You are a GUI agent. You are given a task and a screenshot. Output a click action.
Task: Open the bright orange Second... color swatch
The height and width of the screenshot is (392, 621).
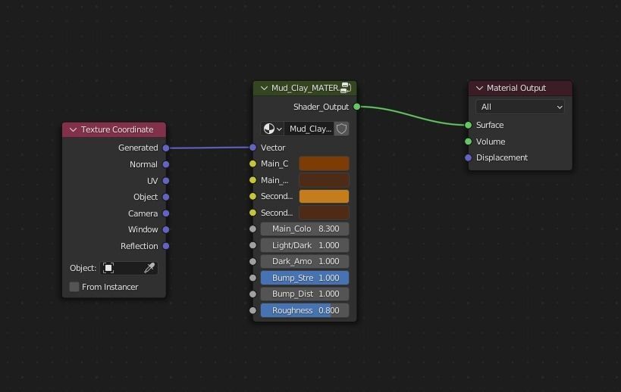click(x=324, y=197)
